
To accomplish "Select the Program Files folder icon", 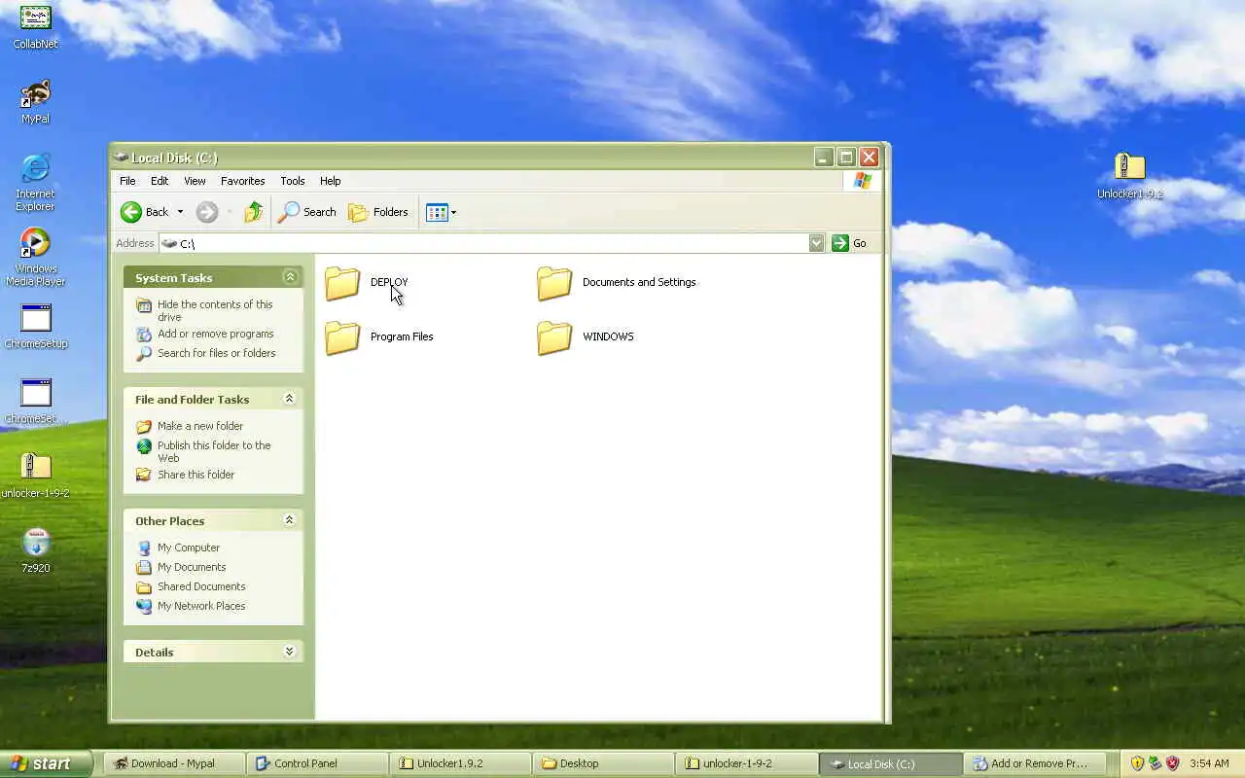I will [x=342, y=337].
